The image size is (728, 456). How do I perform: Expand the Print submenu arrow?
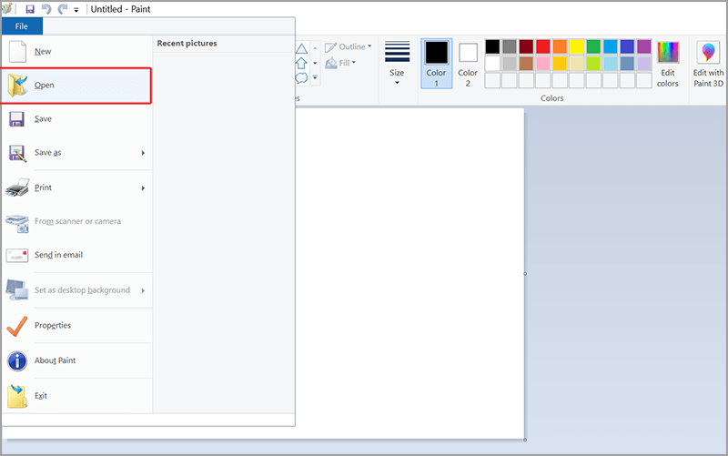(143, 188)
